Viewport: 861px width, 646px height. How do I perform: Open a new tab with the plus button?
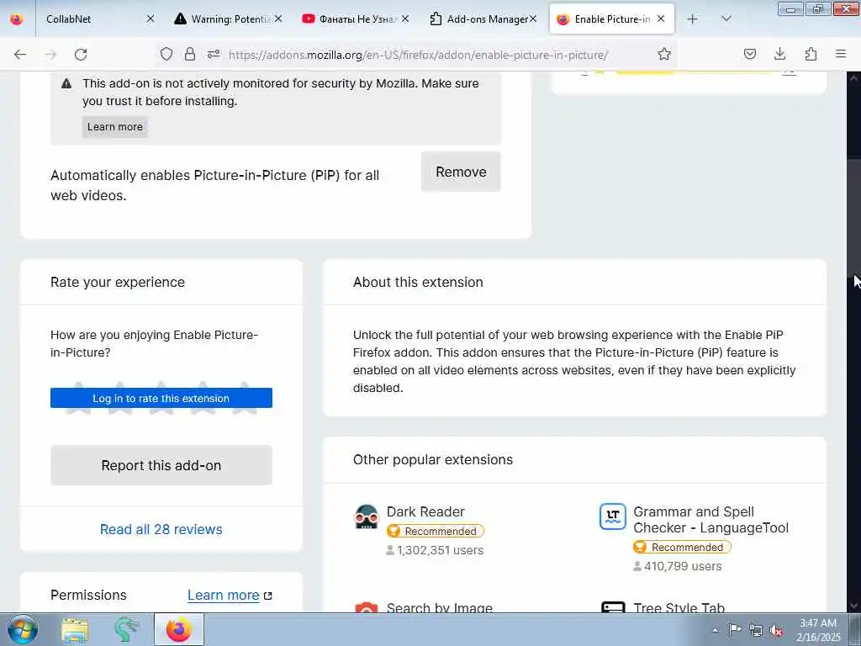pyautogui.click(x=693, y=19)
